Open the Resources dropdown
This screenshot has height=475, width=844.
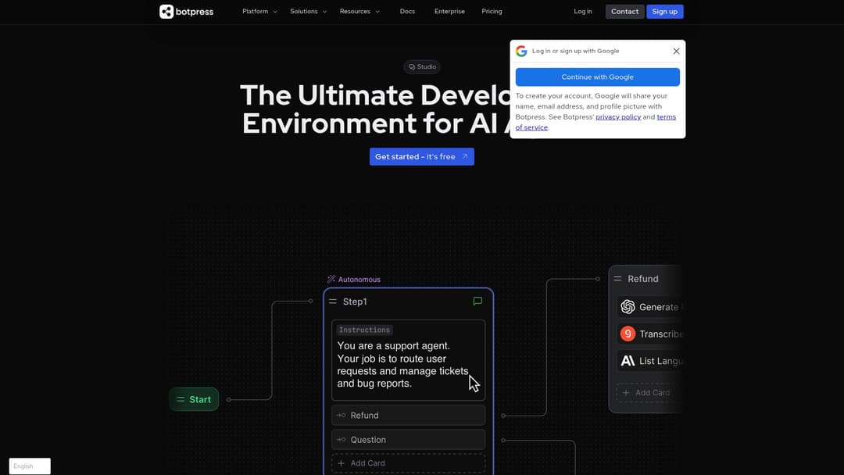click(359, 11)
